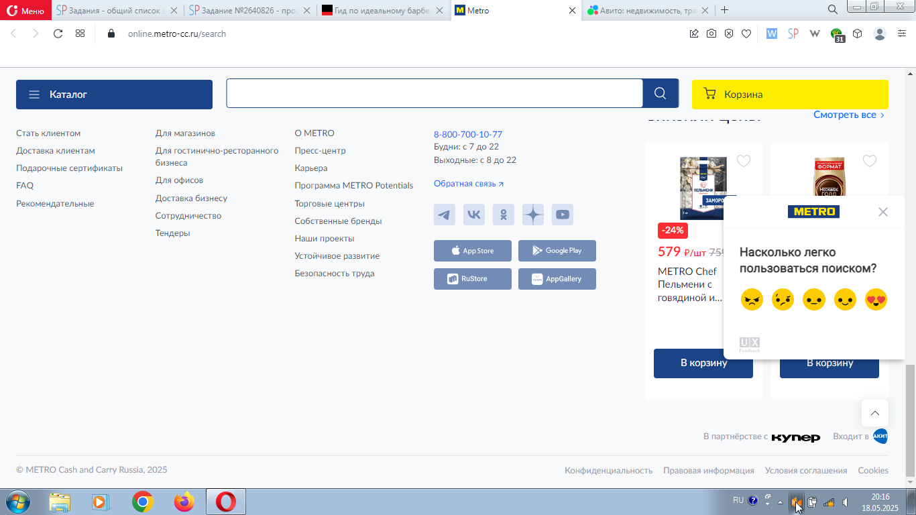This screenshot has width=916, height=515.
Task: Switch to the Задания - общий список tab
Action: coord(117,11)
